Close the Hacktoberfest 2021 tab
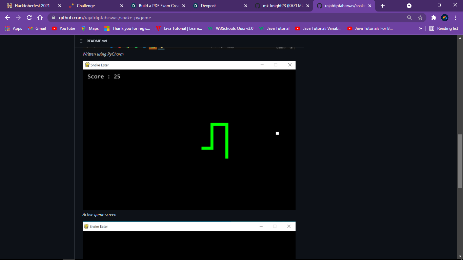The image size is (463, 260). (x=60, y=6)
